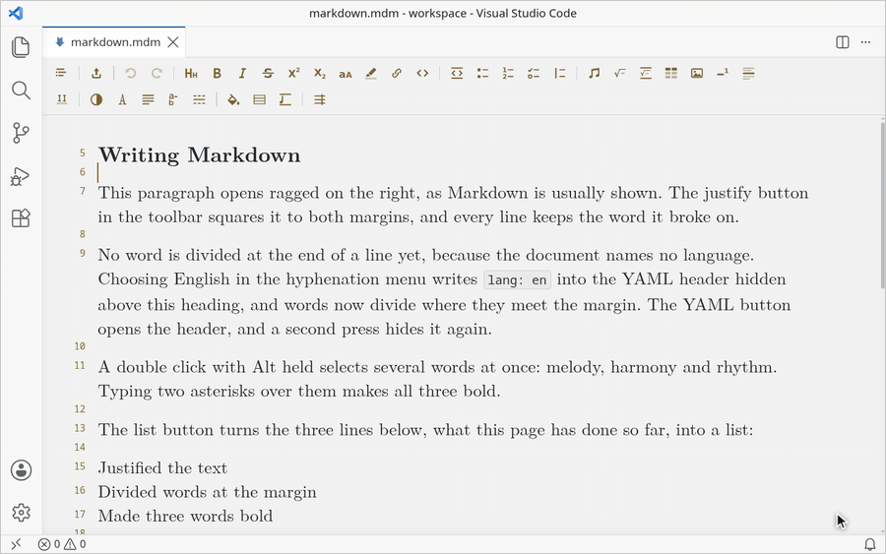Viewport: 886px width, 554px height.
Task: Open notifications with the bell icon
Action: click(x=870, y=544)
